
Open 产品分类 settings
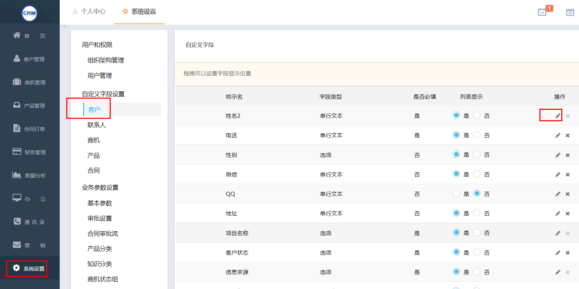(100, 249)
